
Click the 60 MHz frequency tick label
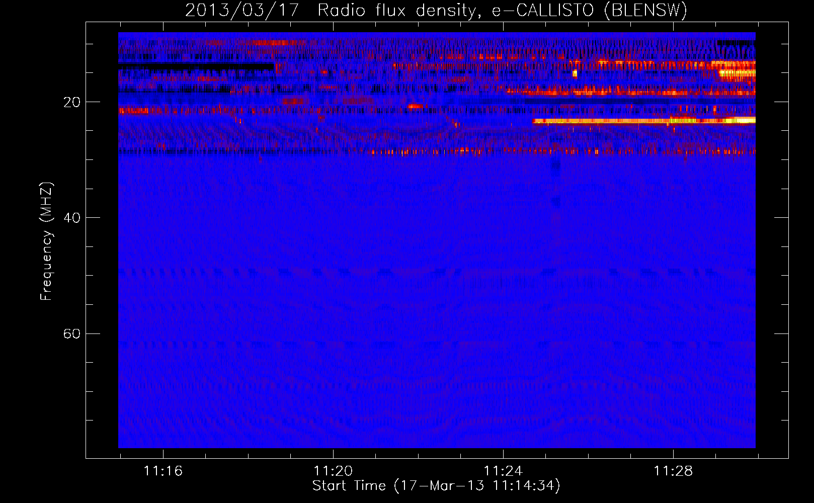[71, 333]
